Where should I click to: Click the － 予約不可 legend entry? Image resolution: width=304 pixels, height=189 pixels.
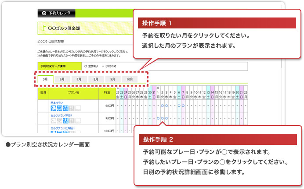[109, 66]
